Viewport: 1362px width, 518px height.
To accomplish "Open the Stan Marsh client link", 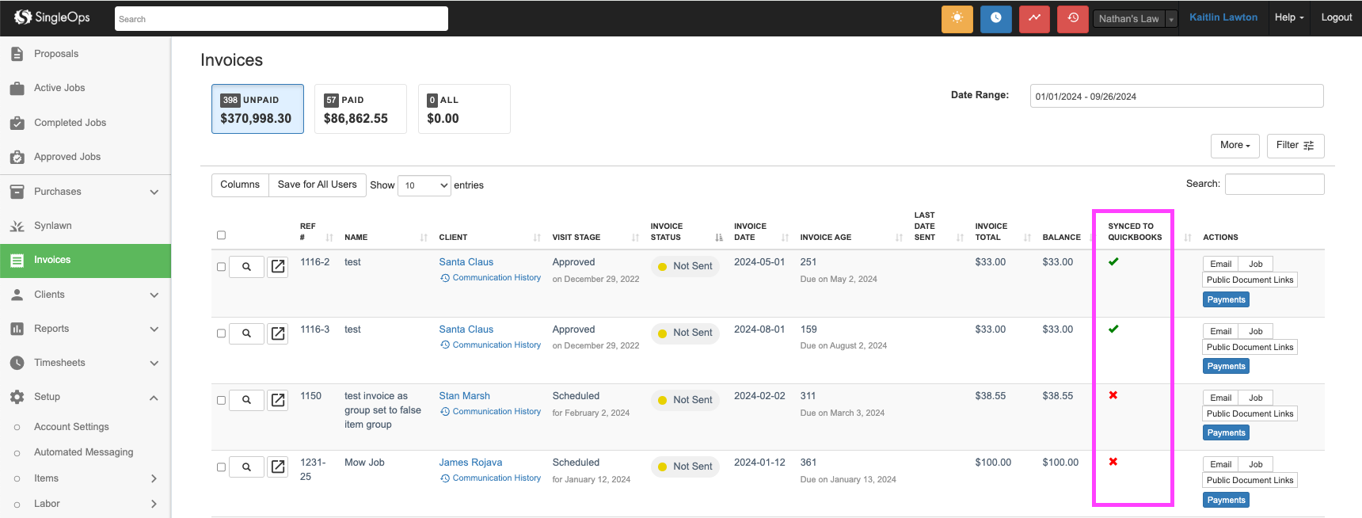I will [x=464, y=396].
